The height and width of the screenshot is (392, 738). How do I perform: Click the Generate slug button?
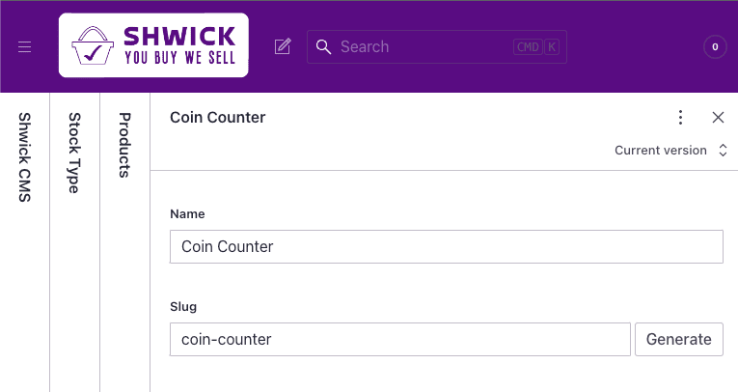tap(678, 339)
